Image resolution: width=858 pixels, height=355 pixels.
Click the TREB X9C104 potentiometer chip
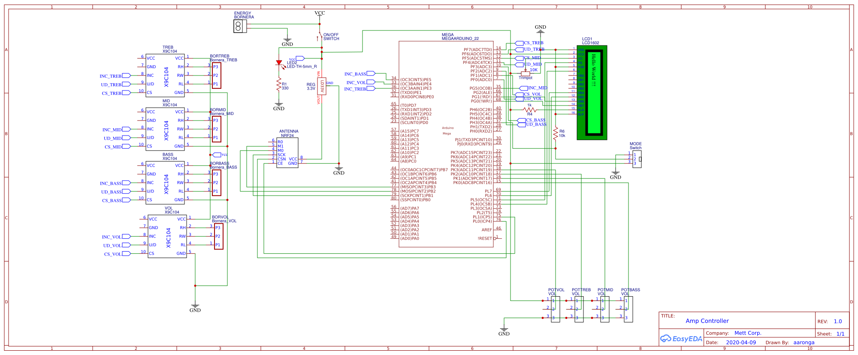(165, 75)
